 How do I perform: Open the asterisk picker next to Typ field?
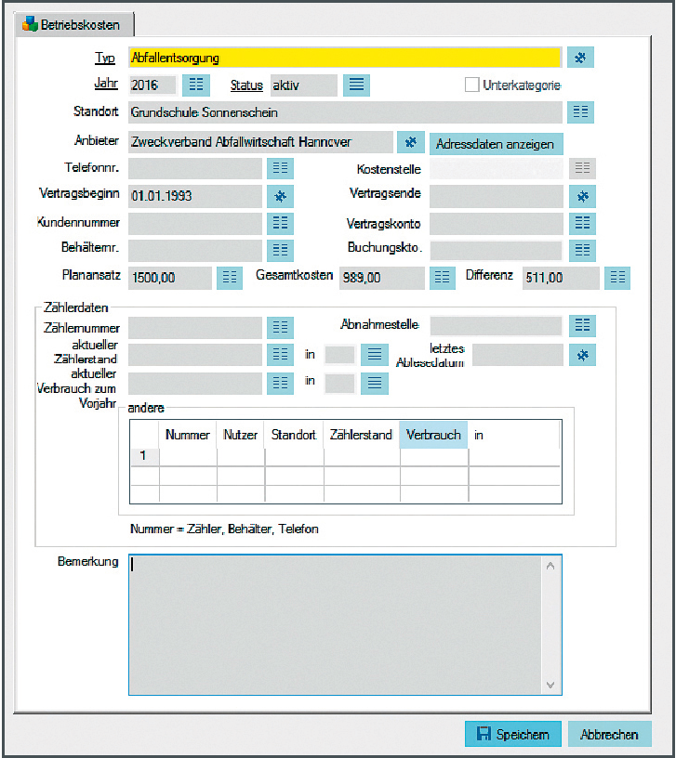pos(580,58)
